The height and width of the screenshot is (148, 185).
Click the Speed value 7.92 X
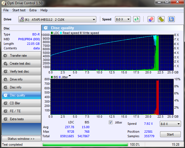tap(148, 124)
